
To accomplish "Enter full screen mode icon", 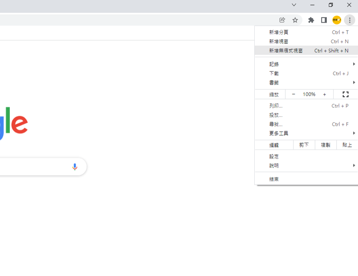I will tap(346, 95).
